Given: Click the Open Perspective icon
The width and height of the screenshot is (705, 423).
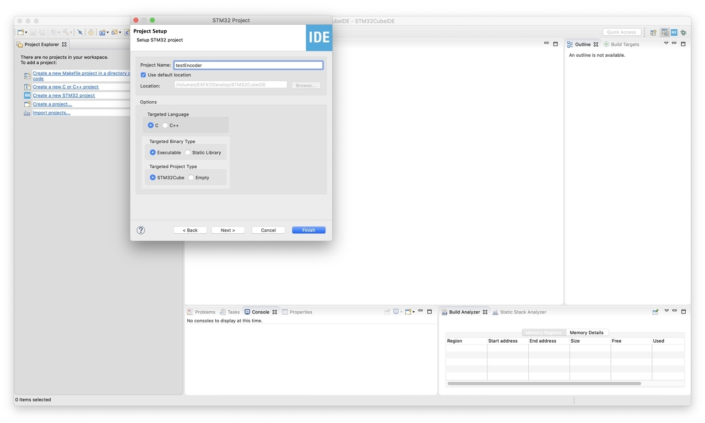Looking at the screenshot, I should [x=654, y=32].
